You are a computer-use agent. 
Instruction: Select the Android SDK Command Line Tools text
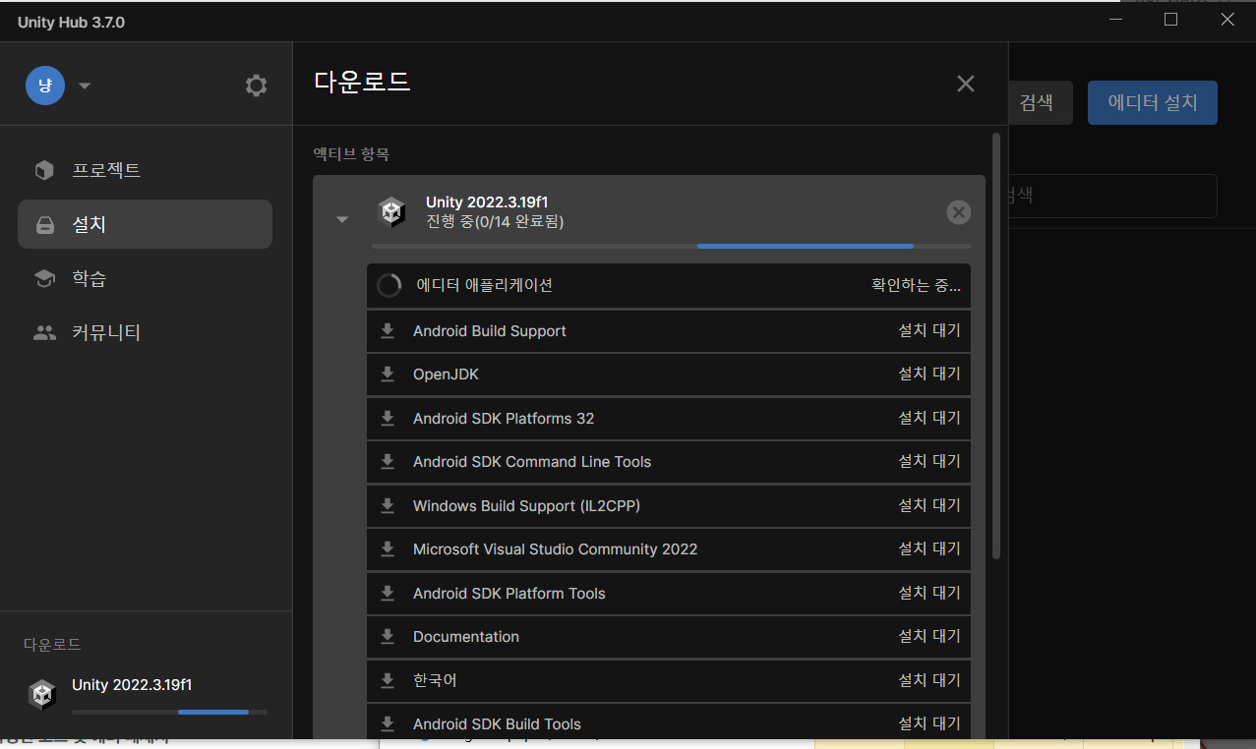pos(532,462)
